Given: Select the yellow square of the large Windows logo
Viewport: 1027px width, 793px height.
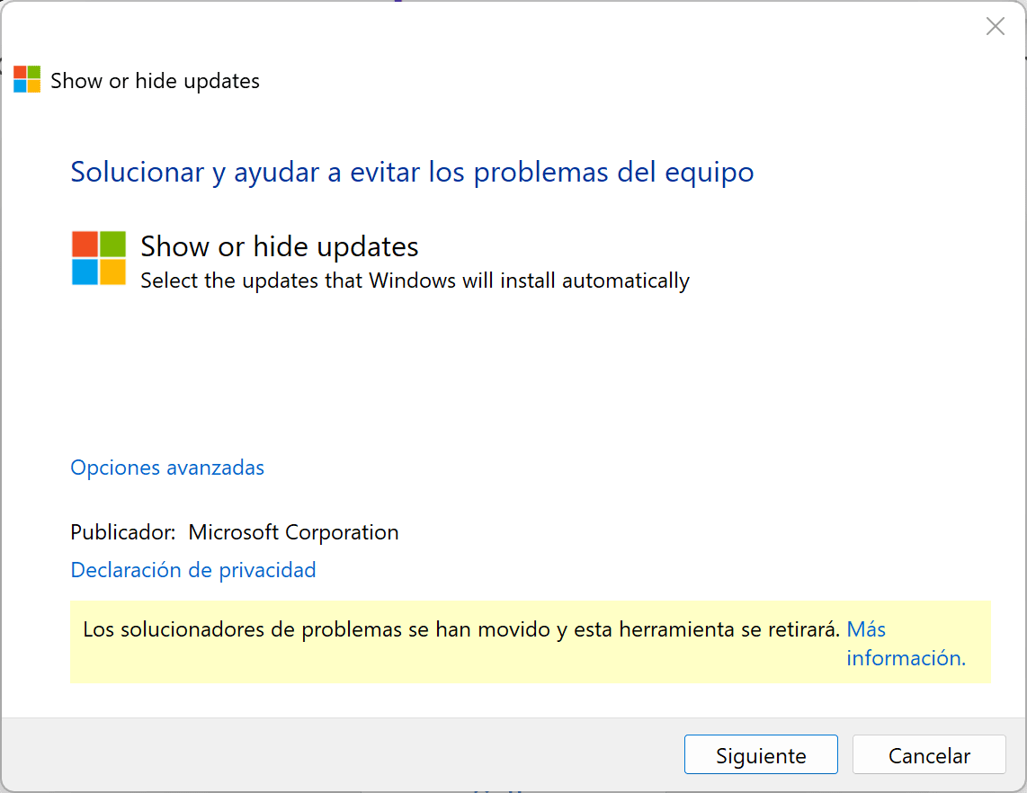Looking at the screenshot, I should pos(113,273).
